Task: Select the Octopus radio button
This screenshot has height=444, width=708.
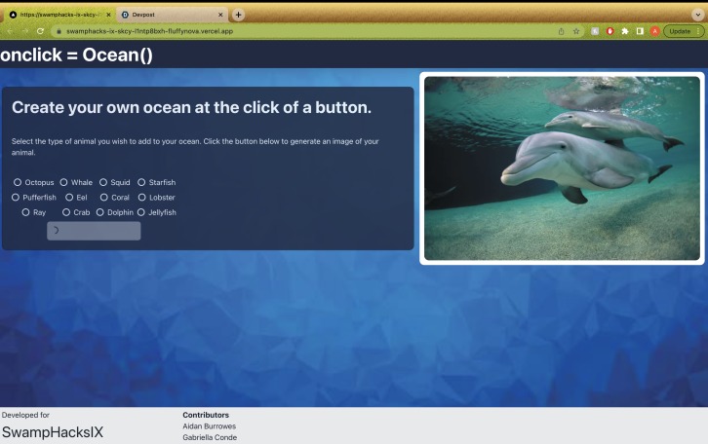Action: point(18,182)
